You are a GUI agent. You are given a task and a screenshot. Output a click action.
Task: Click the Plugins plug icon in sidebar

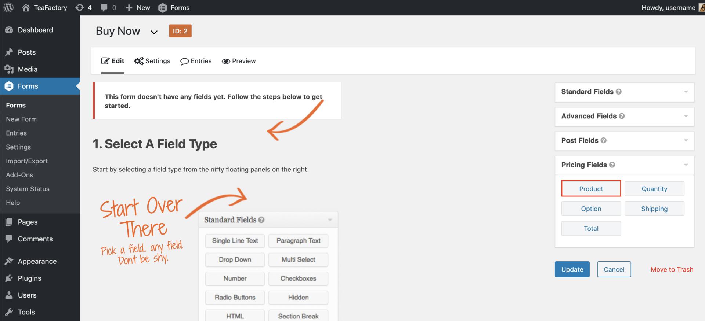9,278
